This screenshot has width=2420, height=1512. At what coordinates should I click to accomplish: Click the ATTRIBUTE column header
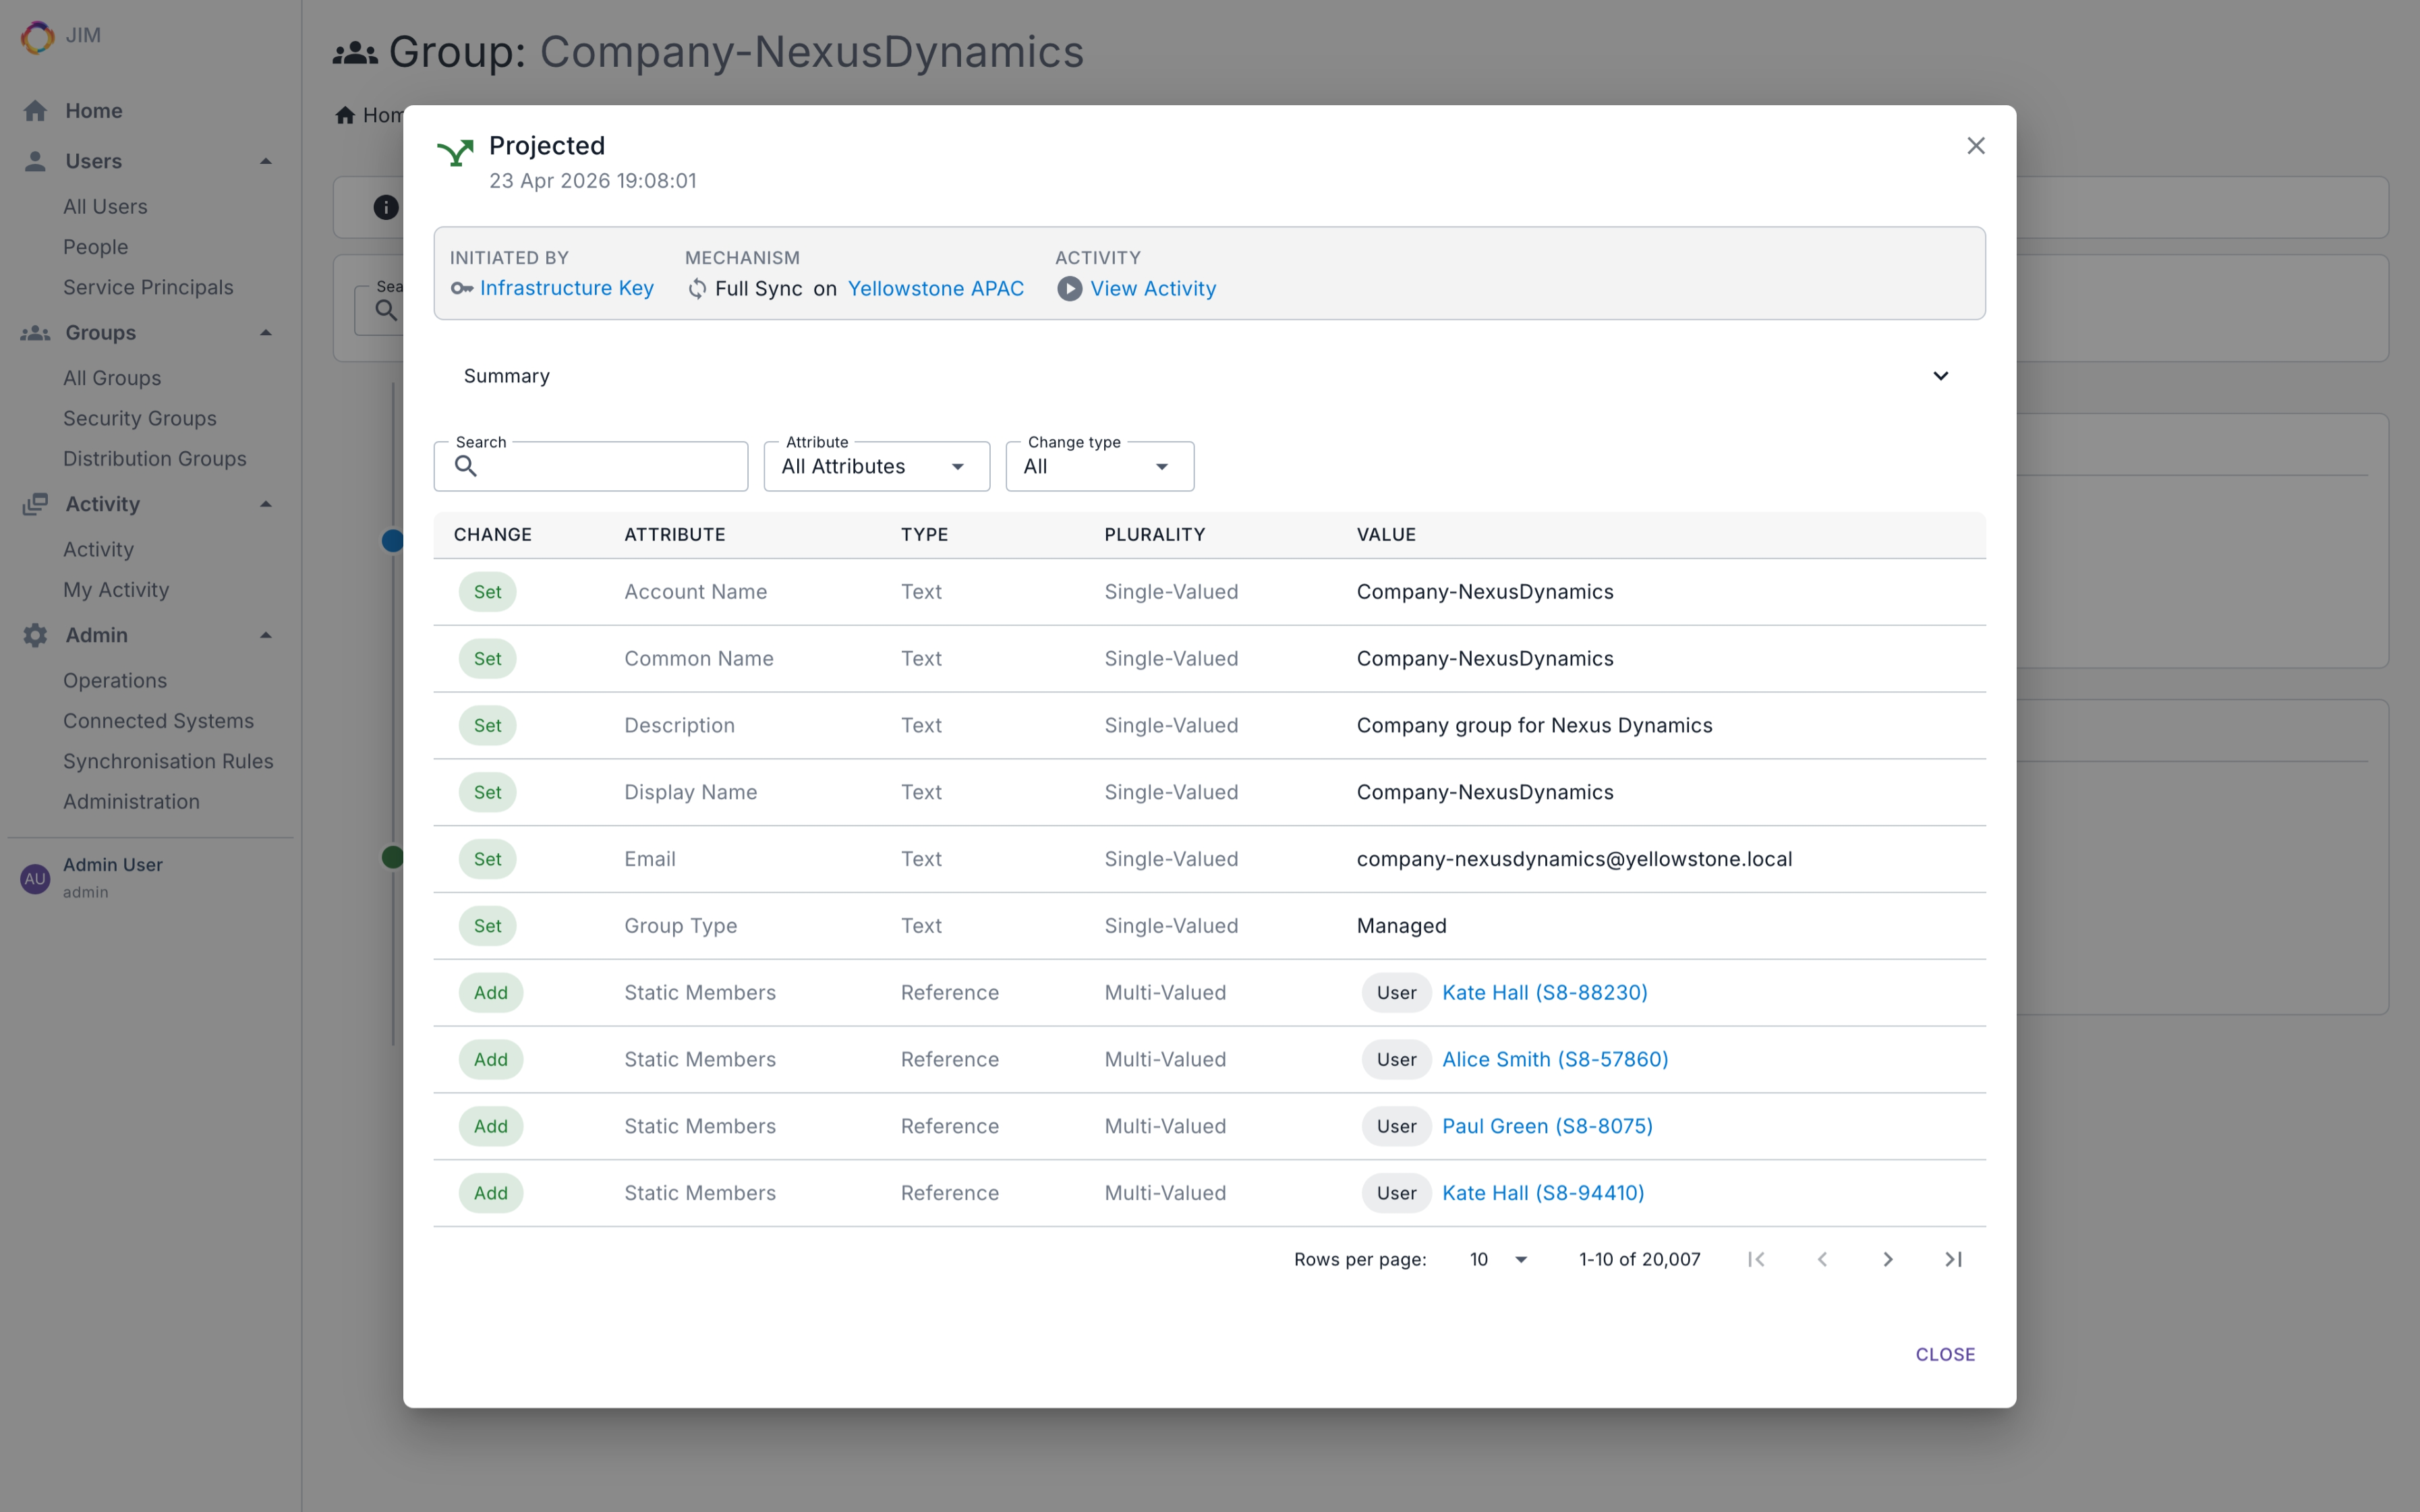(x=674, y=534)
